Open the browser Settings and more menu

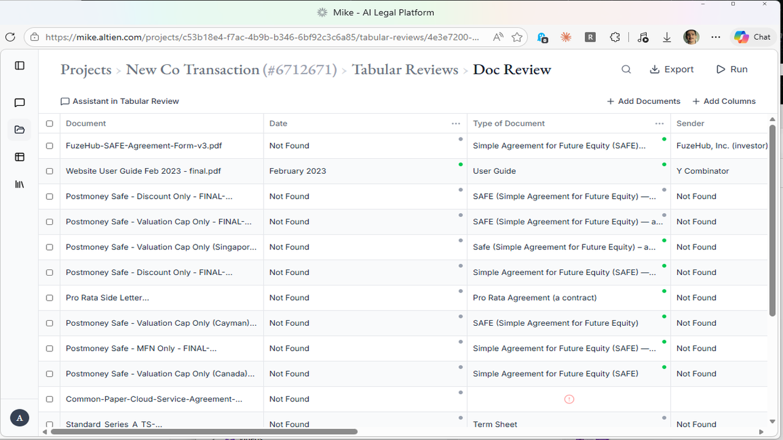pyautogui.click(x=716, y=37)
